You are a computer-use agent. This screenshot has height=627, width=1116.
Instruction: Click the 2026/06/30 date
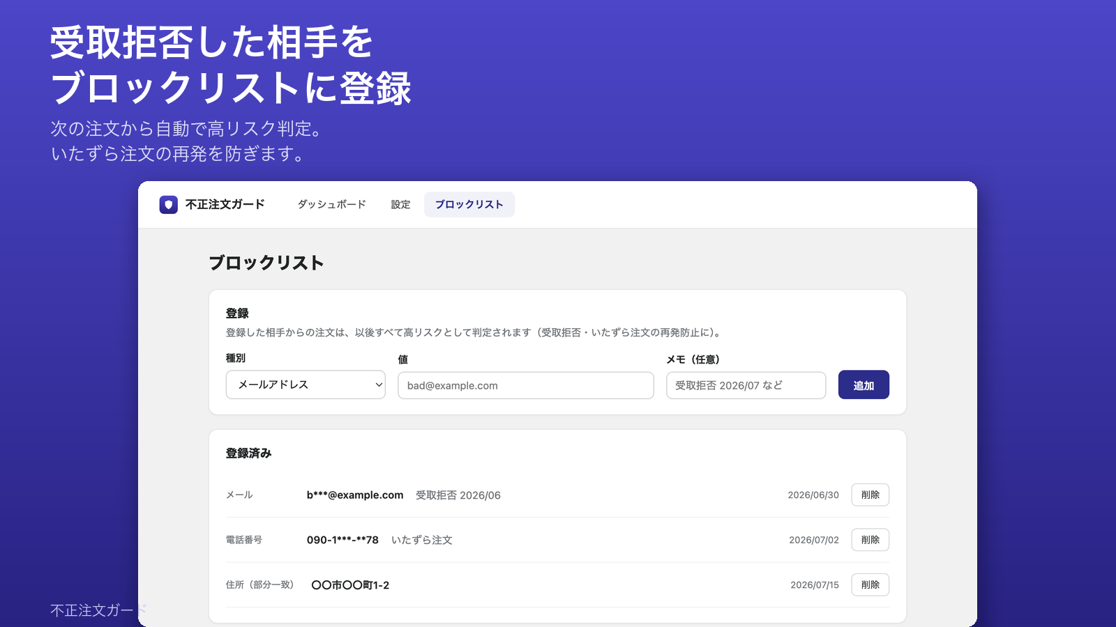813,495
